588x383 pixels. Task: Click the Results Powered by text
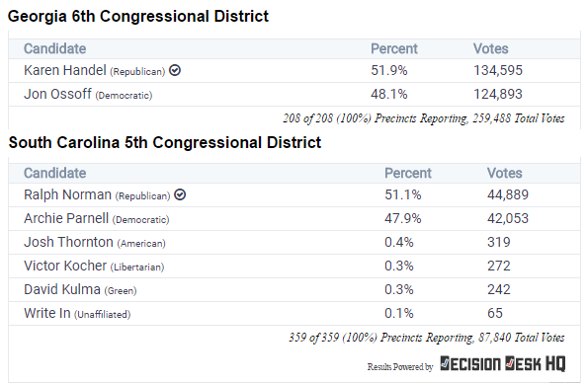pyautogui.click(x=400, y=366)
